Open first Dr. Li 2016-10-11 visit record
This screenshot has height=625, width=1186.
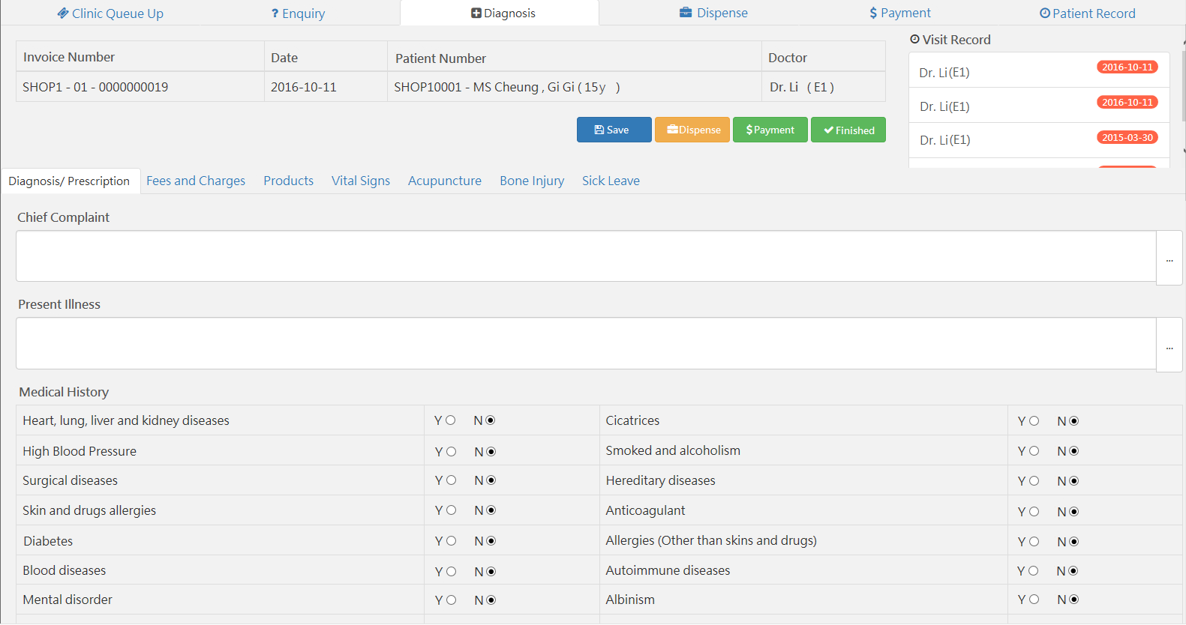click(1039, 70)
